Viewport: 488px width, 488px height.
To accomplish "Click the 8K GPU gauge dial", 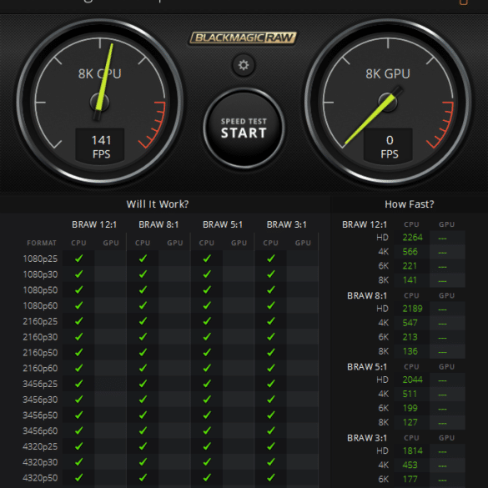I will [x=388, y=102].
